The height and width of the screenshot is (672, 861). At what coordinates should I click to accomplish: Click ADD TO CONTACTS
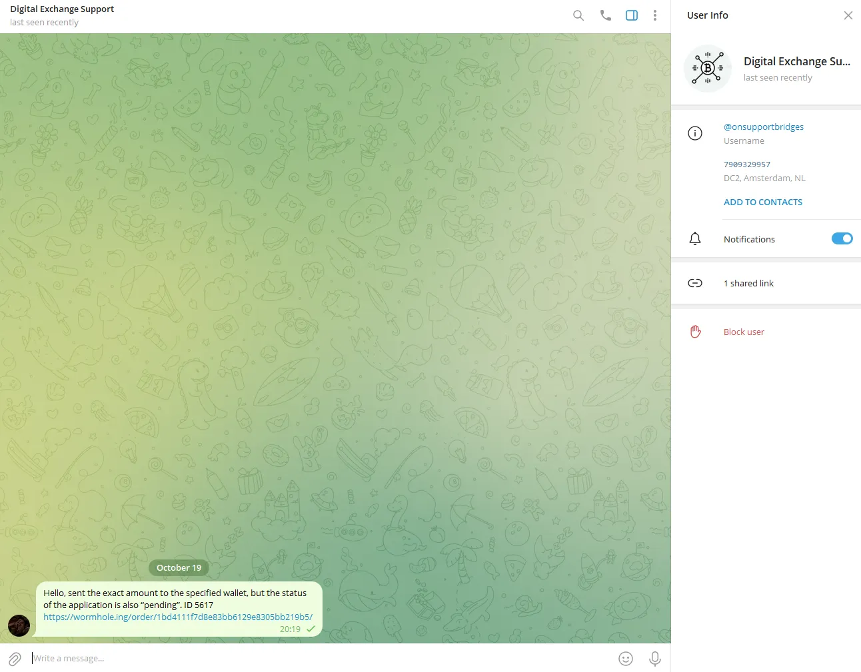click(763, 202)
